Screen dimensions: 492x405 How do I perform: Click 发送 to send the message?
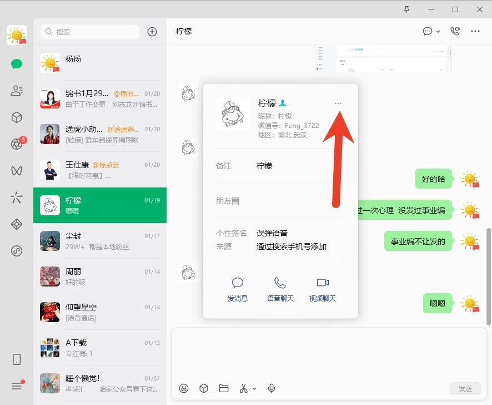click(x=465, y=388)
